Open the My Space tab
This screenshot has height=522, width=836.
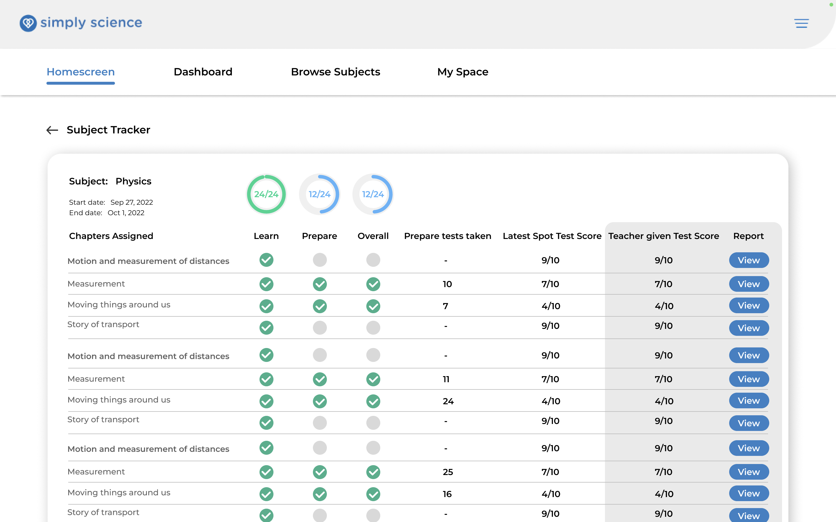click(x=463, y=72)
